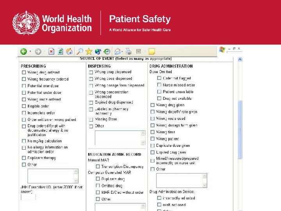Check the Prescribing Other checkbox

24,165
